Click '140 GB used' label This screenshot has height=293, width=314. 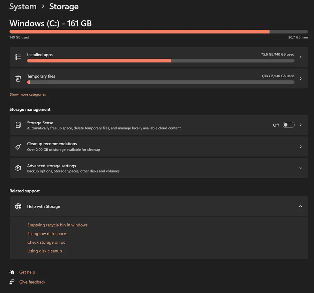(19, 37)
